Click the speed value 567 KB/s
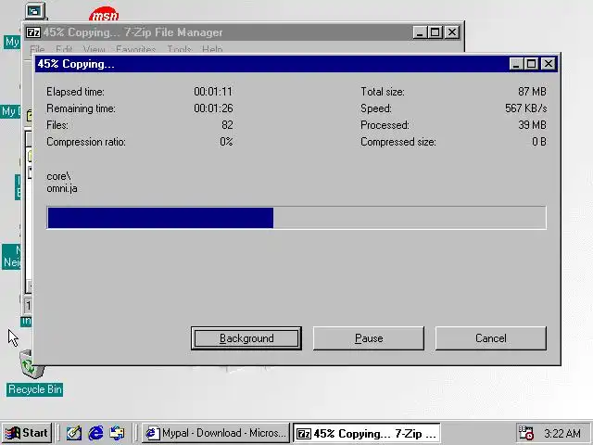 [525, 108]
